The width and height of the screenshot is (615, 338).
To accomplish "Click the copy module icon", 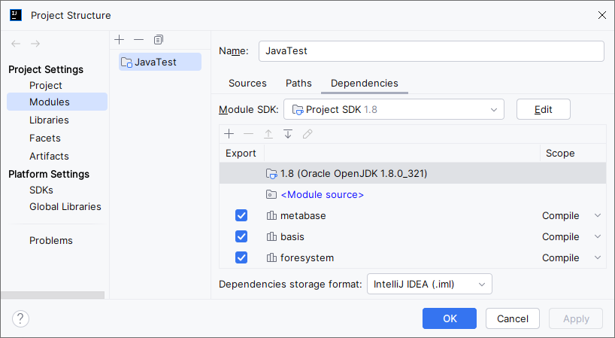I will tap(158, 39).
